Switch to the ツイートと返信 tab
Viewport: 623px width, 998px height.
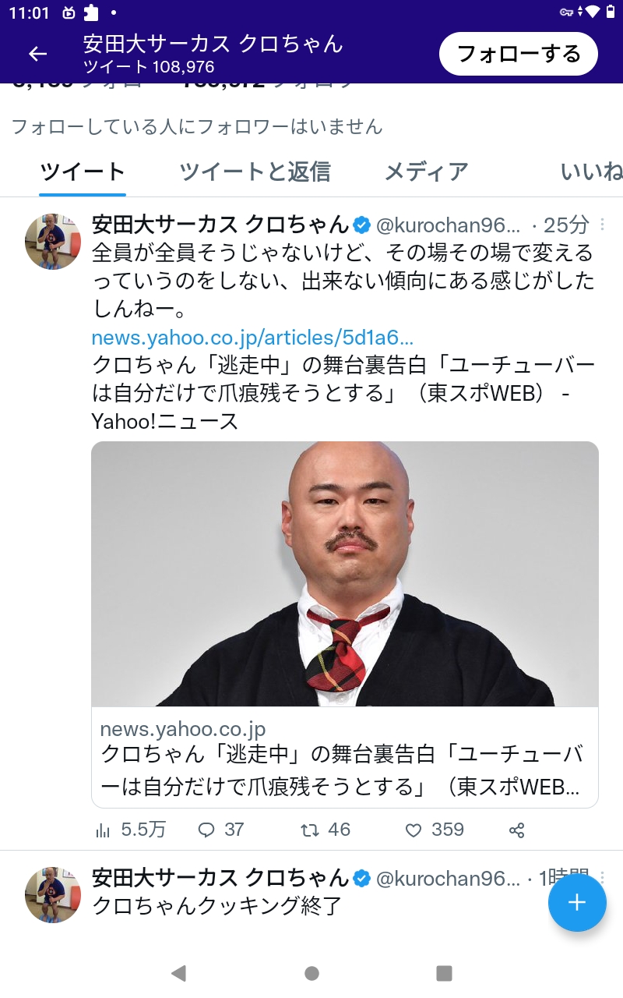pos(255,171)
